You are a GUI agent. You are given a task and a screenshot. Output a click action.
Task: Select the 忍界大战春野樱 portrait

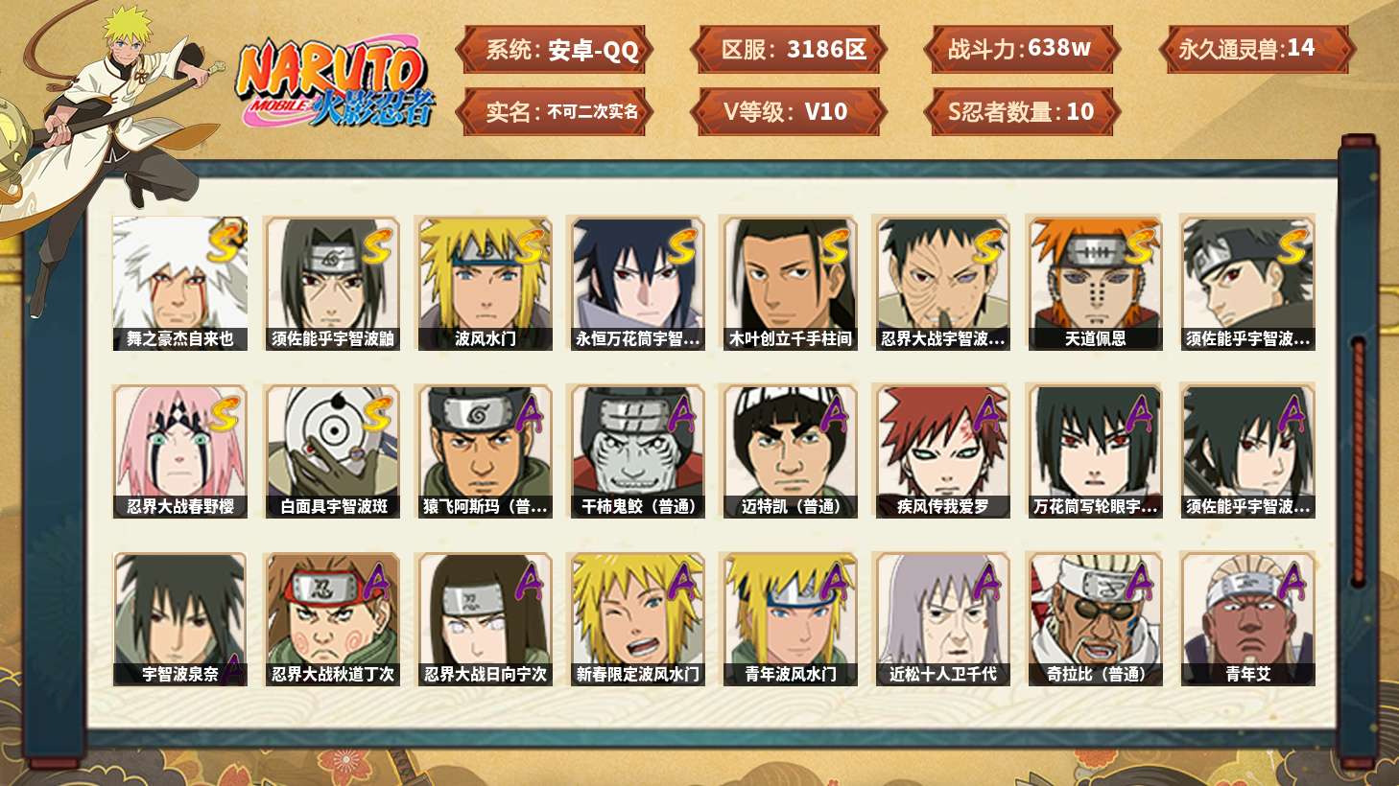point(179,451)
